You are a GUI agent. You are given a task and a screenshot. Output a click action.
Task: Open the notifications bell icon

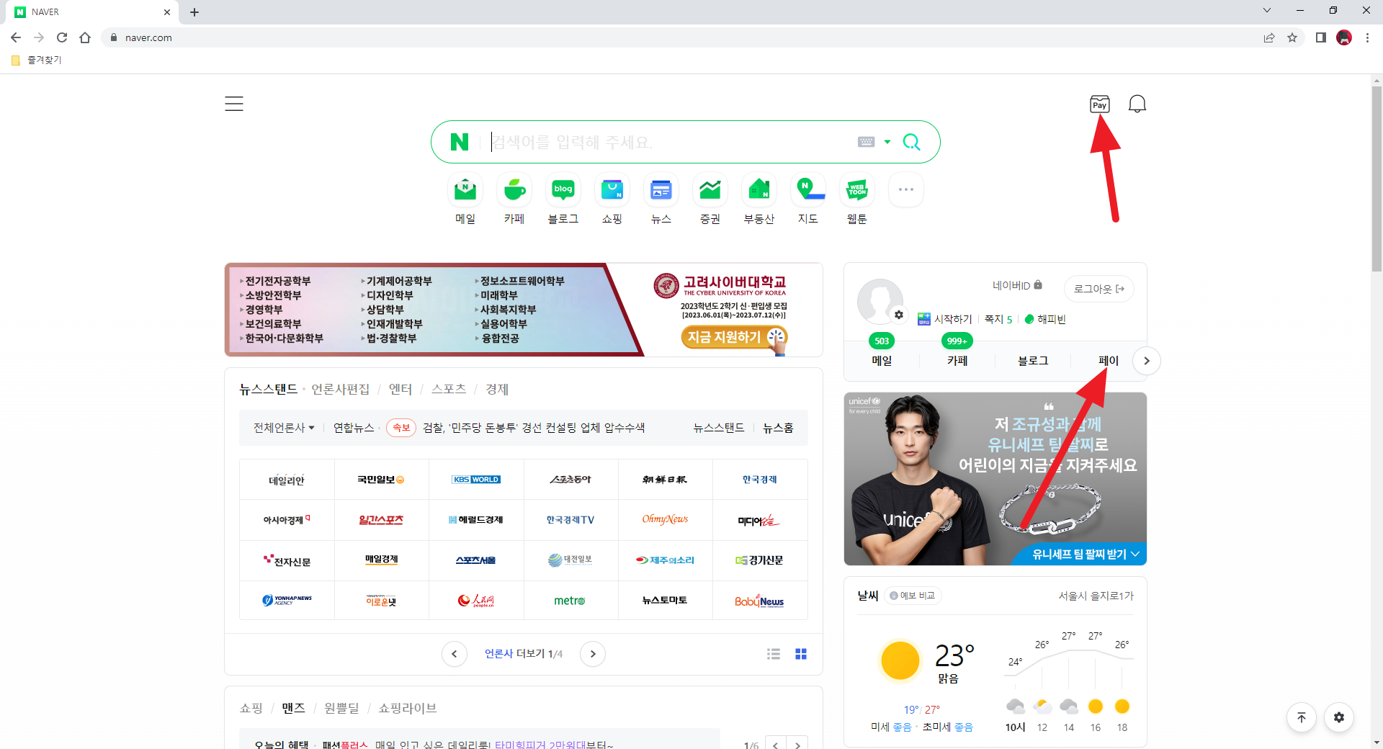pyautogui.click(x=1137, y=104)
